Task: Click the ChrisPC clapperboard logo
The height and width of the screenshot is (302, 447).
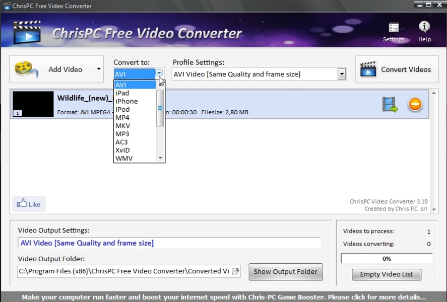Action: click(27, 33)
